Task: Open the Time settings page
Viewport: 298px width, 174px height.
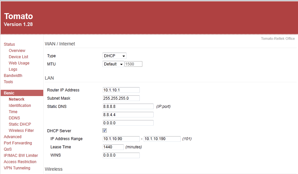Action: point(13,112)
